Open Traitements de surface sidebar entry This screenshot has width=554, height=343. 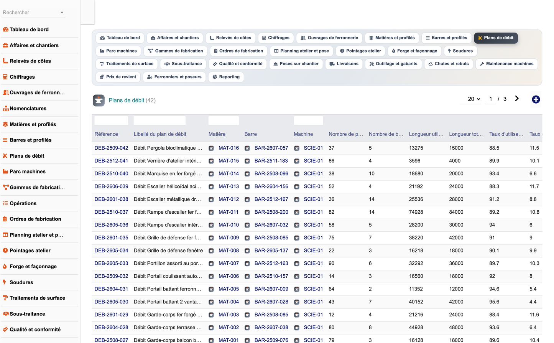pos(37,298)
